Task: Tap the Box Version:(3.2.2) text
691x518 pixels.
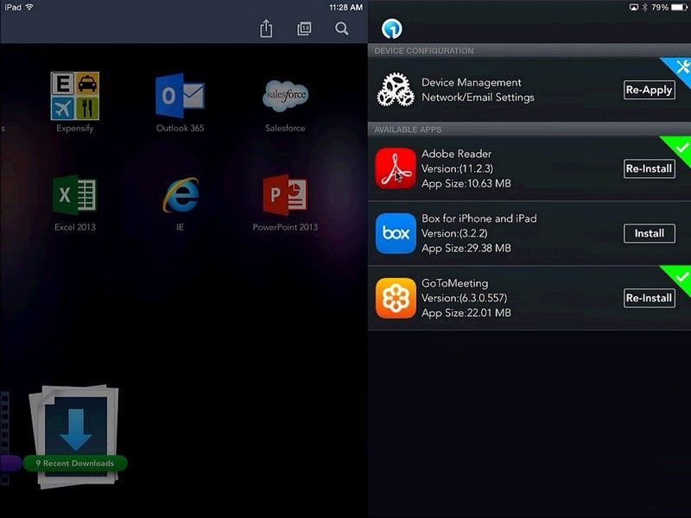Action: [455, 233]
